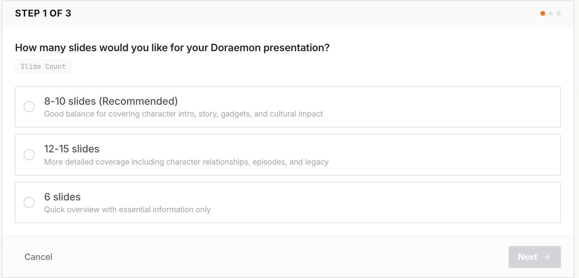The width and height of the screenshot is (579, 278).
Task: Click the "Slide Count" tag
Action: 43,67
